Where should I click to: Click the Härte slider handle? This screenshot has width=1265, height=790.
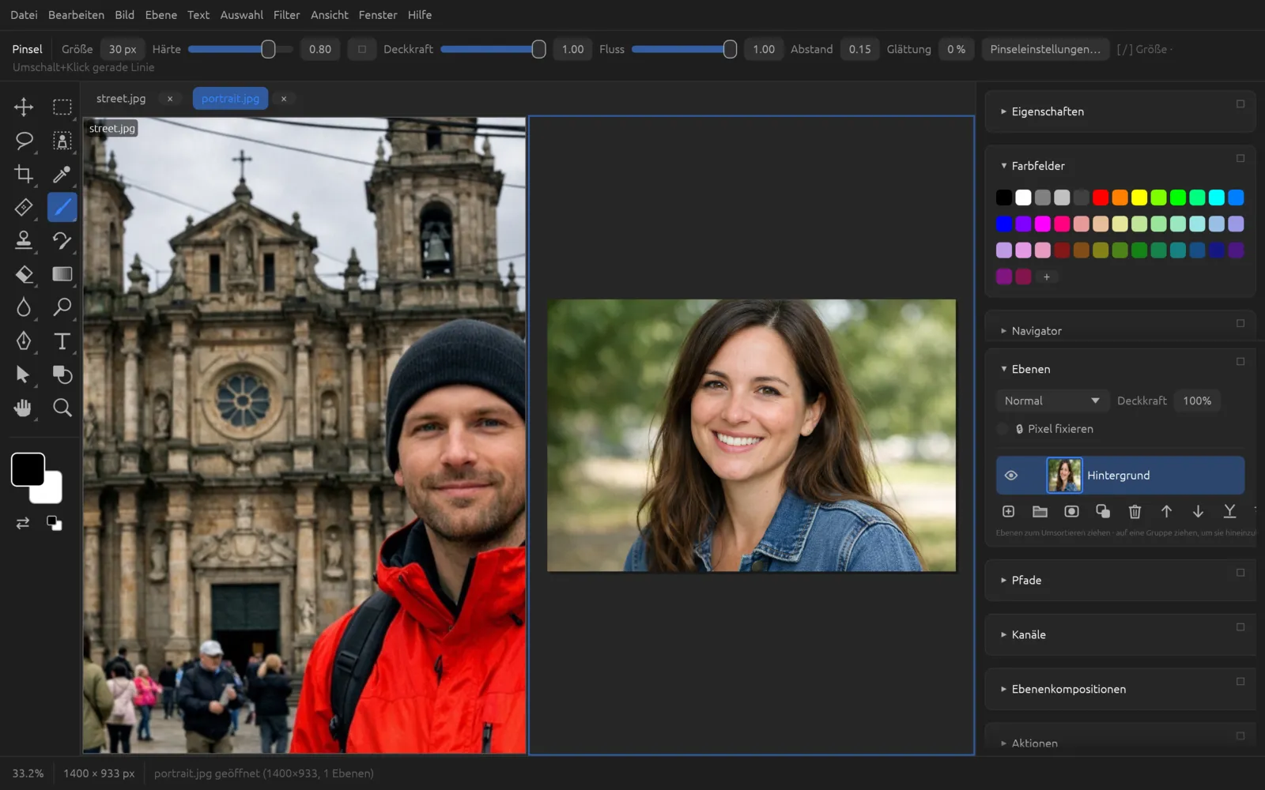[269, 49]
